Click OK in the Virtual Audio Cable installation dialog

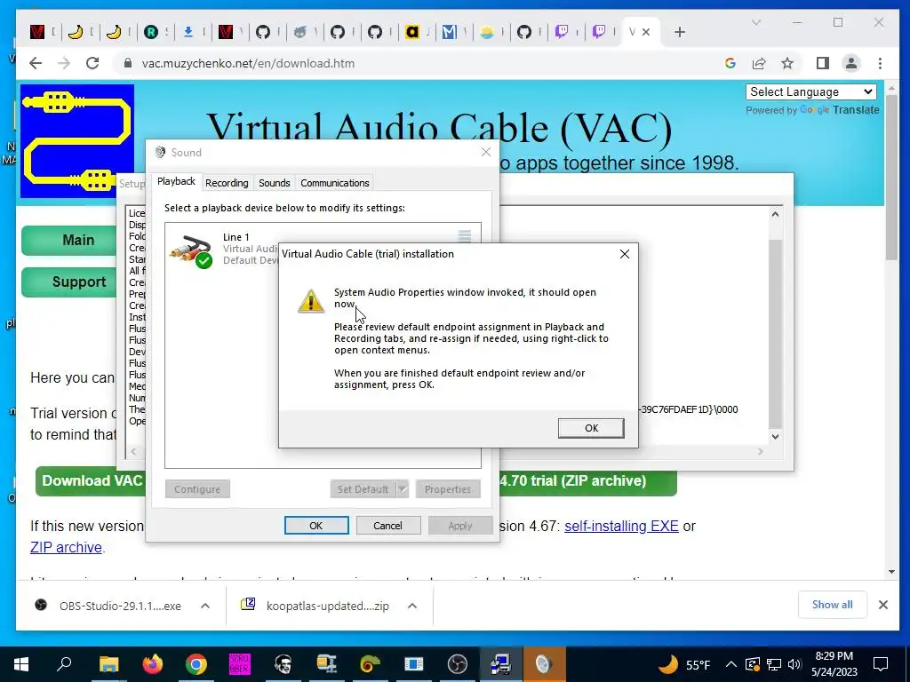(591, 428)
